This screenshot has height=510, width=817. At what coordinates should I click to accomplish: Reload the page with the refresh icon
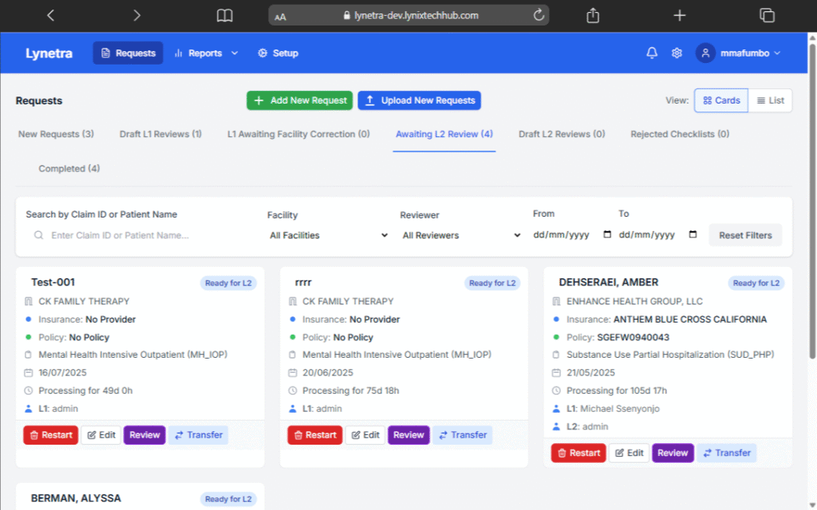(539, 15)
